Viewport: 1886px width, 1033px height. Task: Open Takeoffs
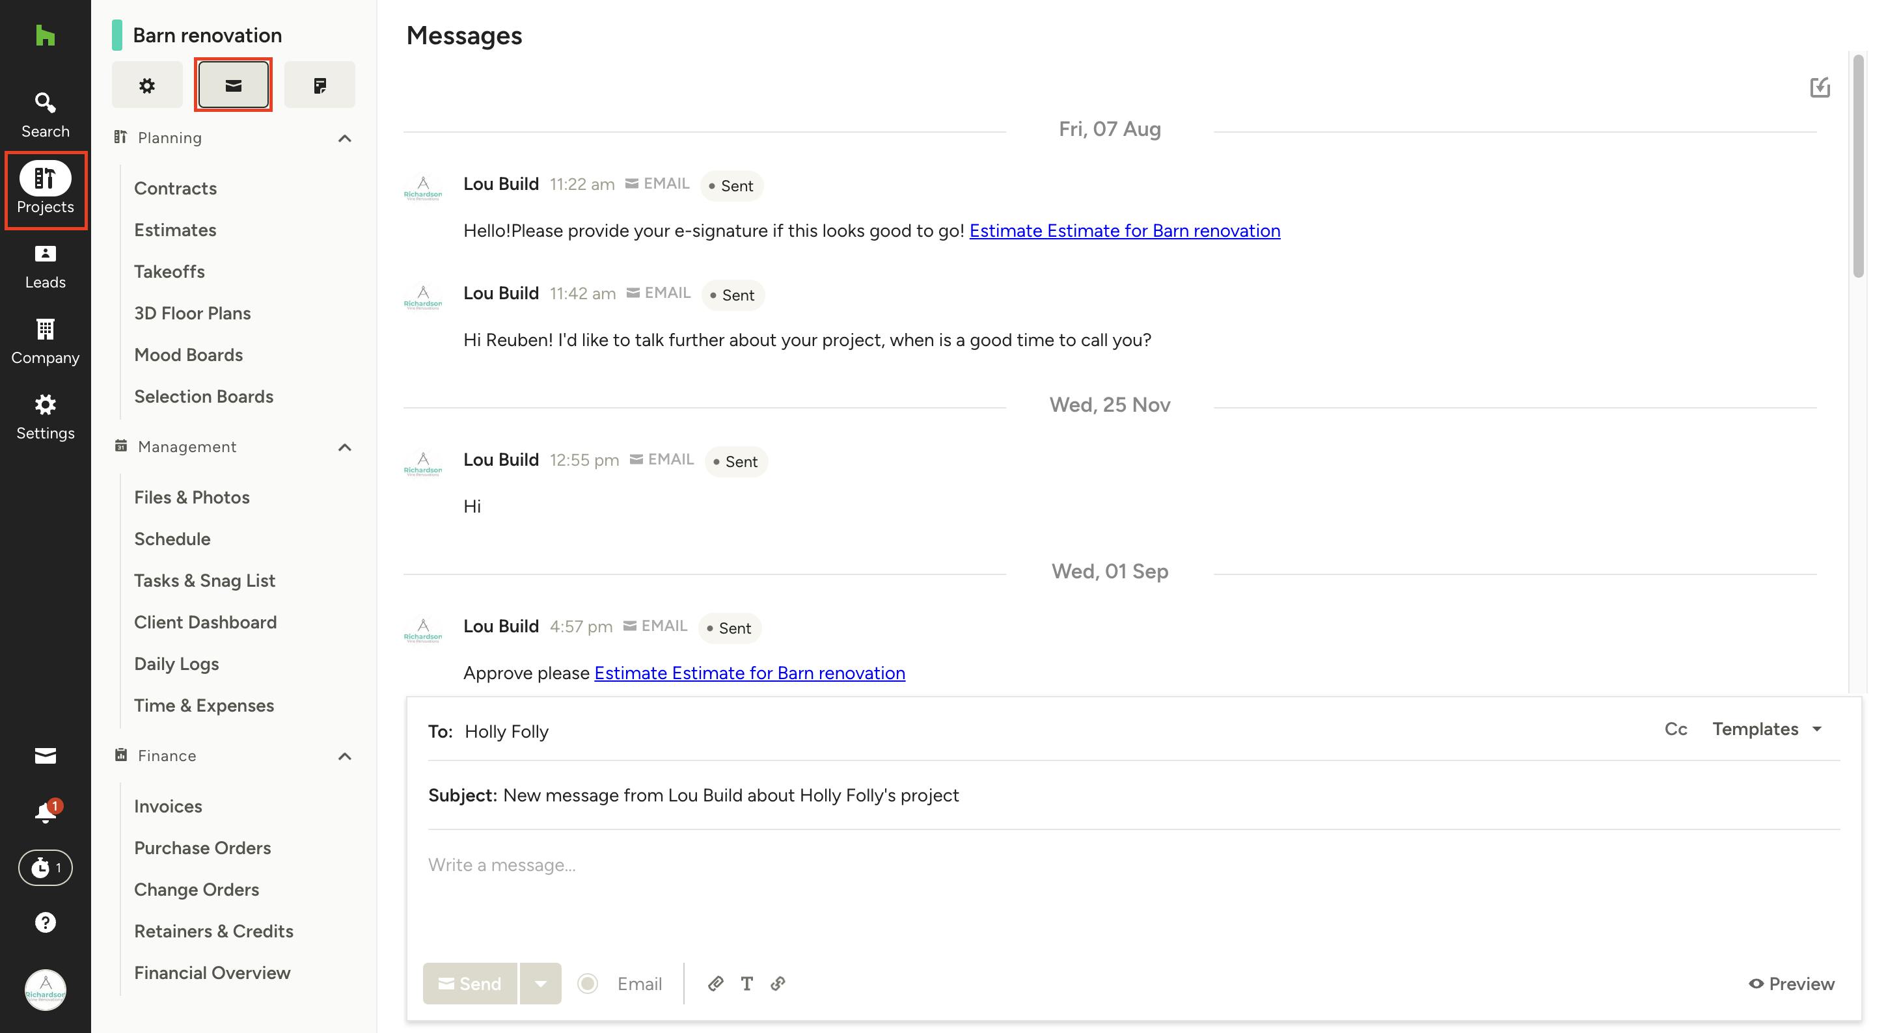click(169, 271)
